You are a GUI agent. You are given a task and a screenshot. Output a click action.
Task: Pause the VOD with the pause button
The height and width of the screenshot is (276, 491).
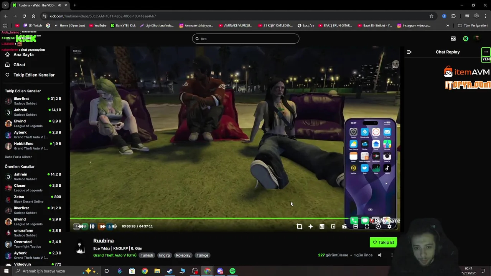(92, 227)
